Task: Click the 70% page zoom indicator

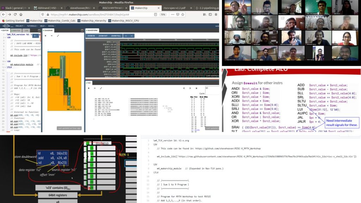Action: (163, 14)
